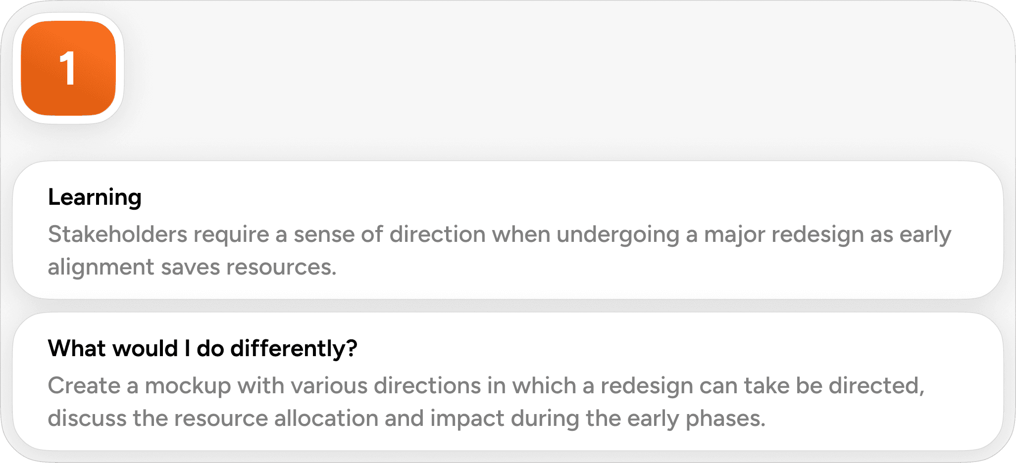1016x463 pixels.
Task: Click the word "require" in the Learning card
Action: pyautogui.click(x=232, y=235)
